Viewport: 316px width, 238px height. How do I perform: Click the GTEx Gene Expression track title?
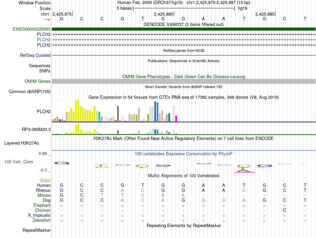click(184, 97)
